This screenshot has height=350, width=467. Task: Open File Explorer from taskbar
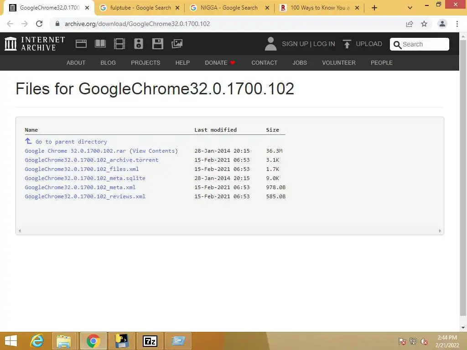tap(64, 341)
